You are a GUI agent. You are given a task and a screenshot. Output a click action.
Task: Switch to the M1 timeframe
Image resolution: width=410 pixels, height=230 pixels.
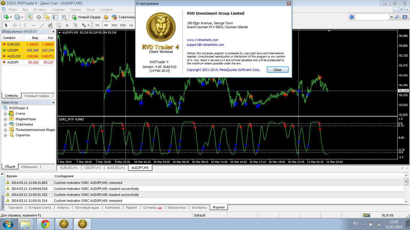98,25
